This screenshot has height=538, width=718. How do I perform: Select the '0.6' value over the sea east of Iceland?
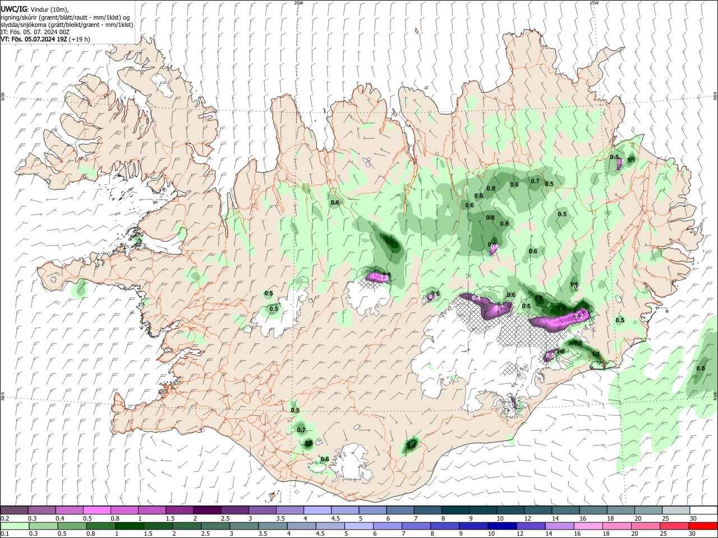701,368
